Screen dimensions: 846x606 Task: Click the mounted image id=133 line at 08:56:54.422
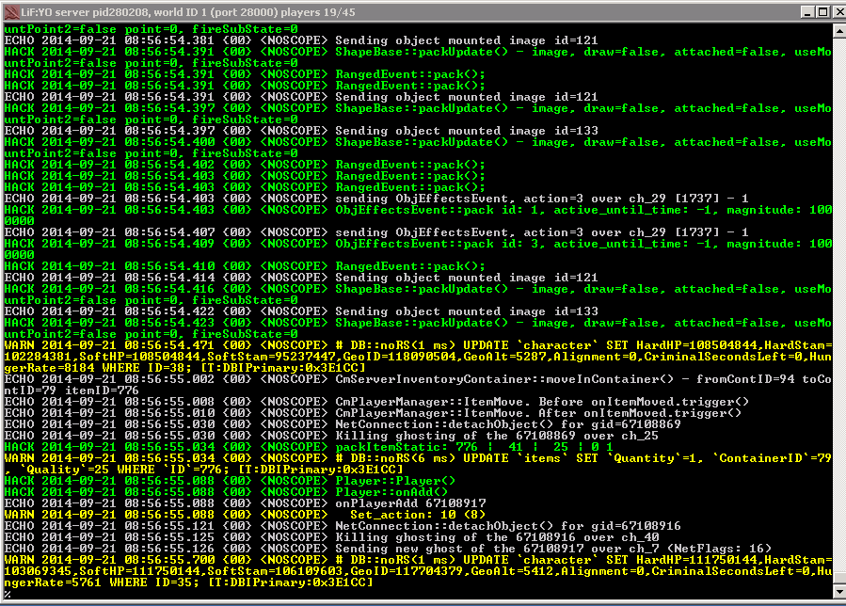[x=301, y=311]
